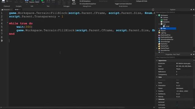Click Toggle Comment Selection
The height and width of the screenshot is (109, 195).
tap(123, 4)
